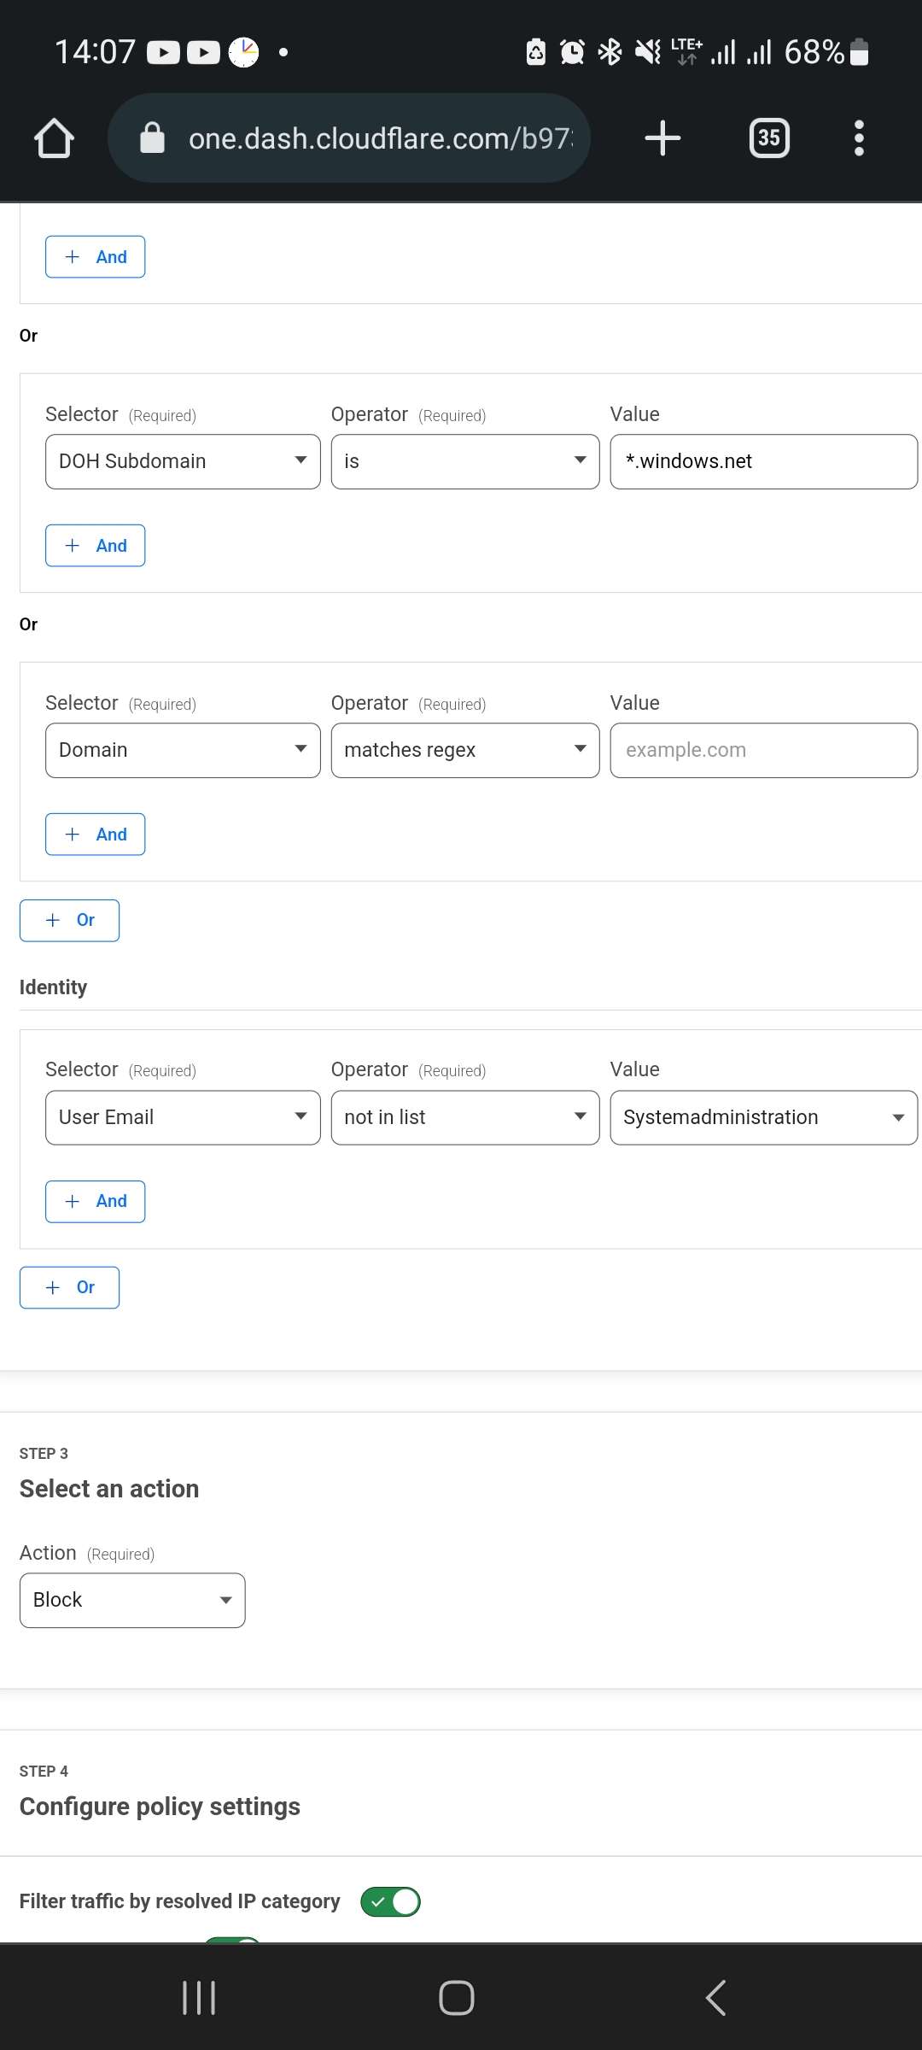Open the browser three-dot menu

tap(859, 138)
